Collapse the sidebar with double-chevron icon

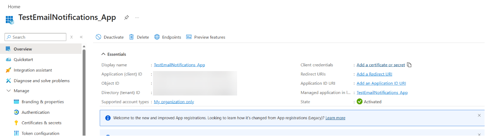tap(81, 37)
